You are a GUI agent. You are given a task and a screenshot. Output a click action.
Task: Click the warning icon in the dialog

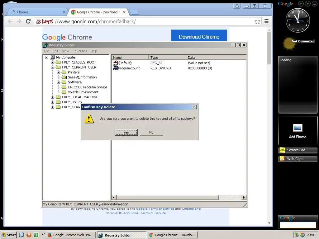coord(89,119)
